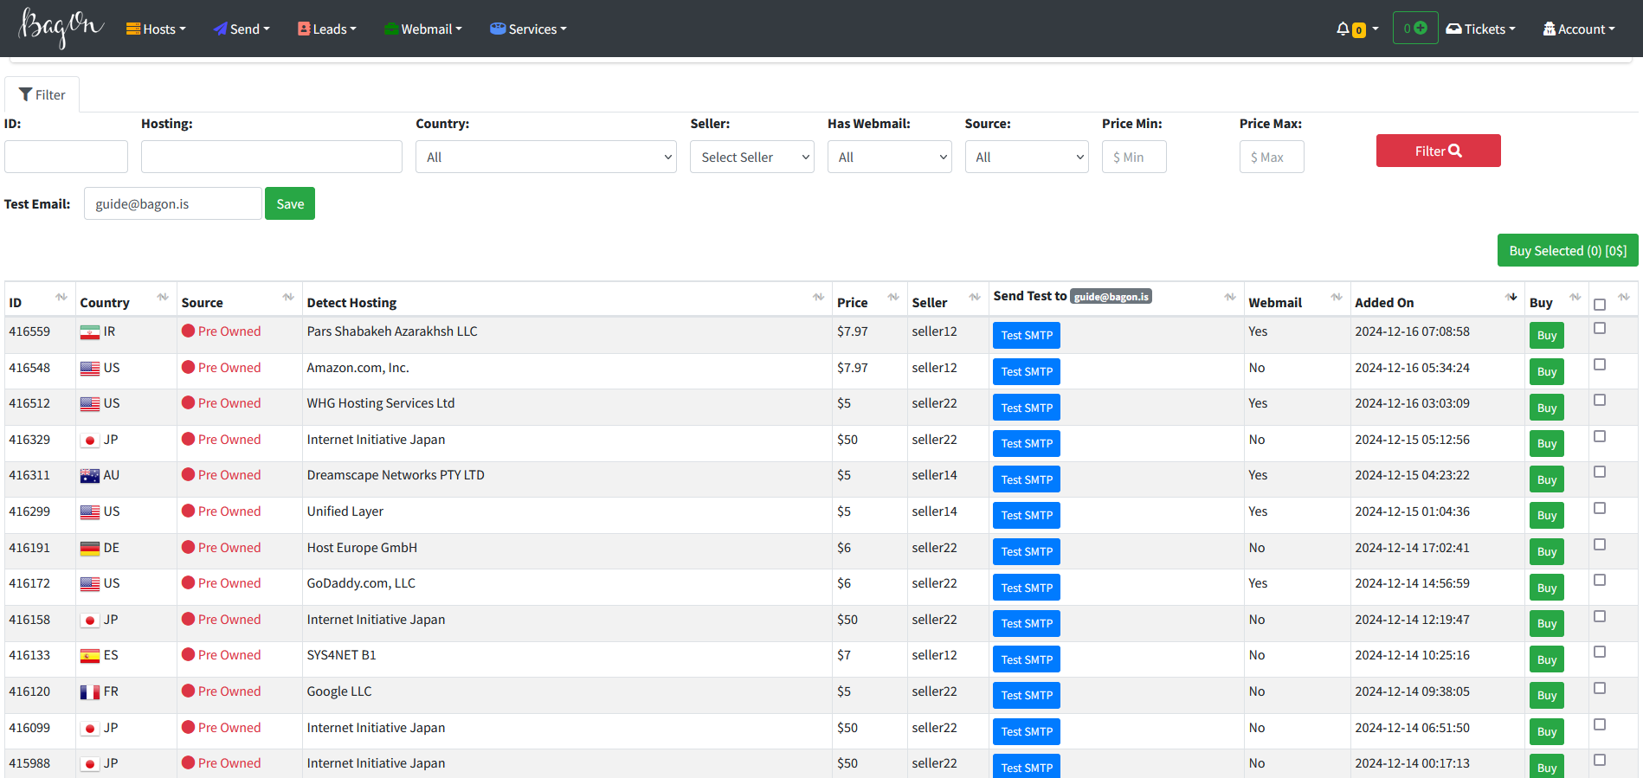Expand the Services menu
Image resolution: width=1643 pixels, height=778 pixels.
[x=528, y=29]
